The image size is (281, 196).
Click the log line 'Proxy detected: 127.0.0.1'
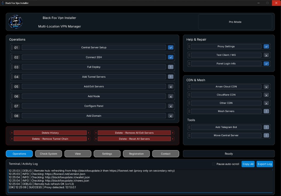pyautogui.click(x=42, y=187)
